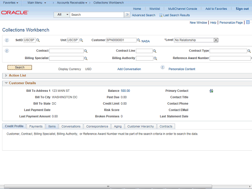This screenshot has width=252, height=189.
Task: Click into the SetID input field
Action: click(x=30, y=40)
